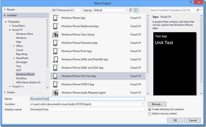Image resolution: width=206 pixels, height=127 pixels.
Task: Expand the Visual C++ node
Action: click(x=10, y=87)
